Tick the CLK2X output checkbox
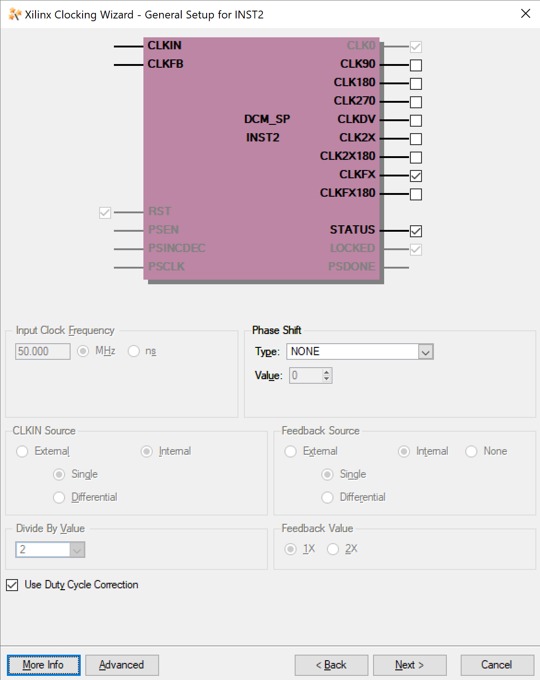Viewport: 540px width, 680px height. [415, 139]
